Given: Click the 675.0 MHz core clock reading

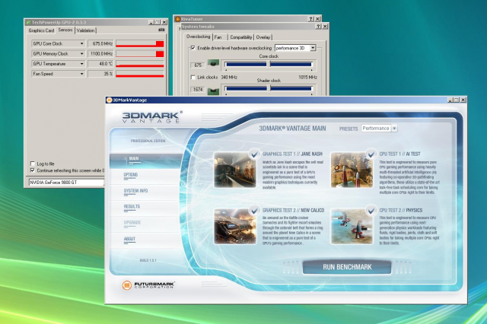Looking at the screenshot, I should point(100,44).
